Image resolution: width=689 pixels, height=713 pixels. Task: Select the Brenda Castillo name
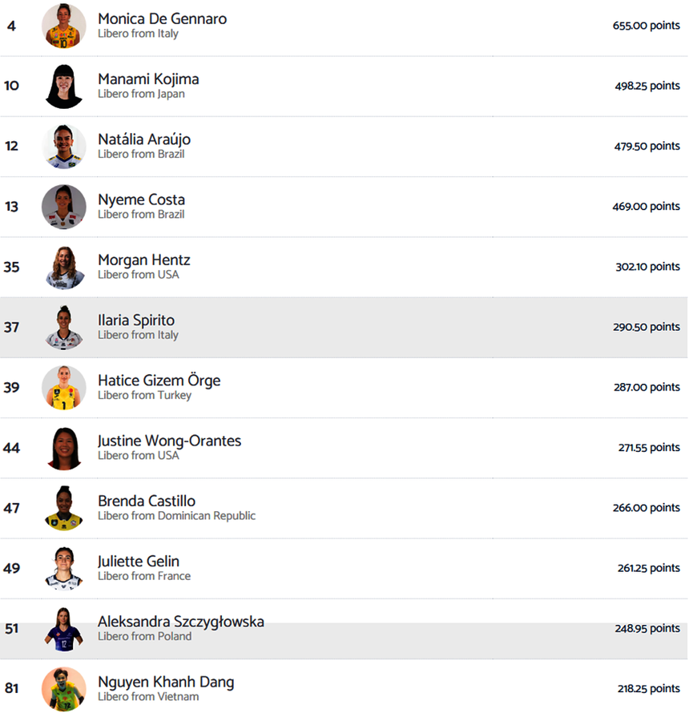tap(147, 502)
